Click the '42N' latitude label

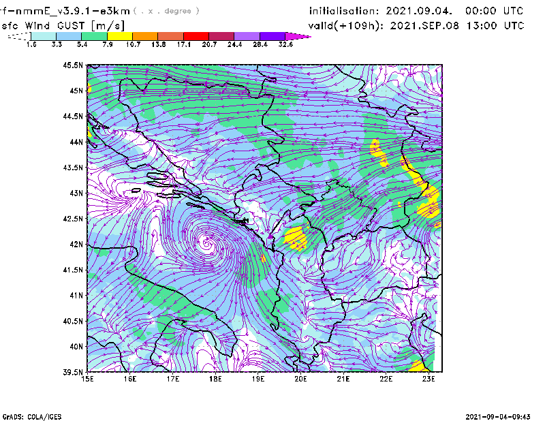click(x=76, y=244)
